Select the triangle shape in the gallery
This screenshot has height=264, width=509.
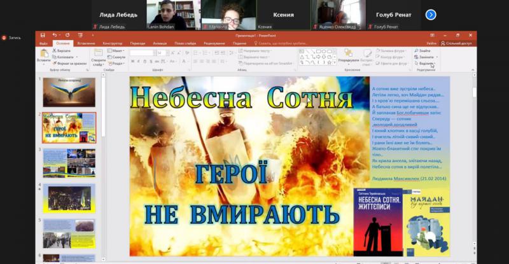point(302,57)
